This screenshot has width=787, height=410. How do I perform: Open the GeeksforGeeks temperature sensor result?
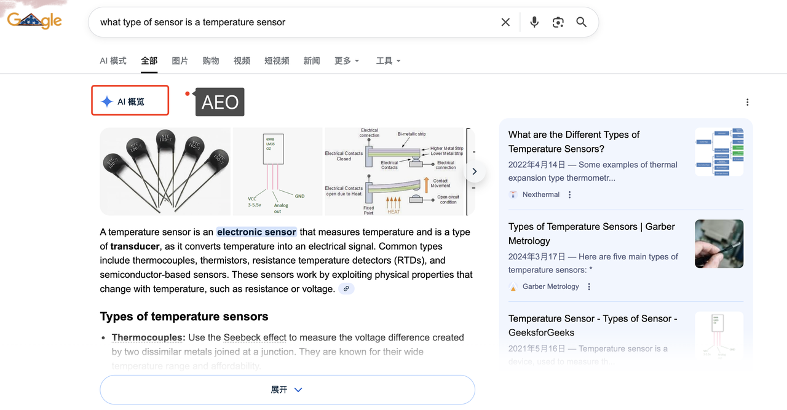[x=592, y=326]
